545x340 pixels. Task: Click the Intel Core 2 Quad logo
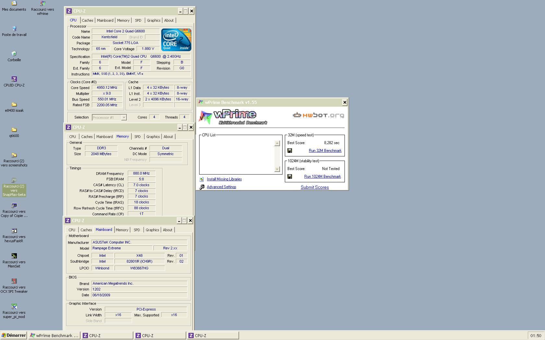click(x=176, y=40)
